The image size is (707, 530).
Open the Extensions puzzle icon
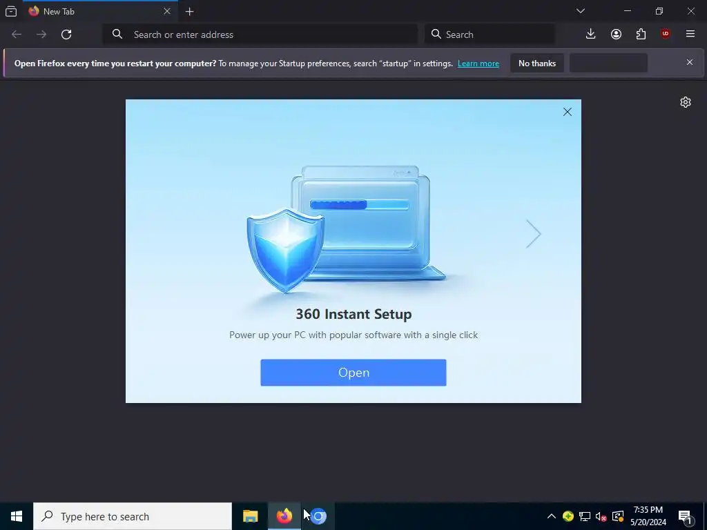[641, 35]
